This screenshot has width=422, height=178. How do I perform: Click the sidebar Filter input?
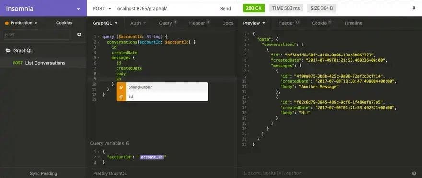pos(37,34)
